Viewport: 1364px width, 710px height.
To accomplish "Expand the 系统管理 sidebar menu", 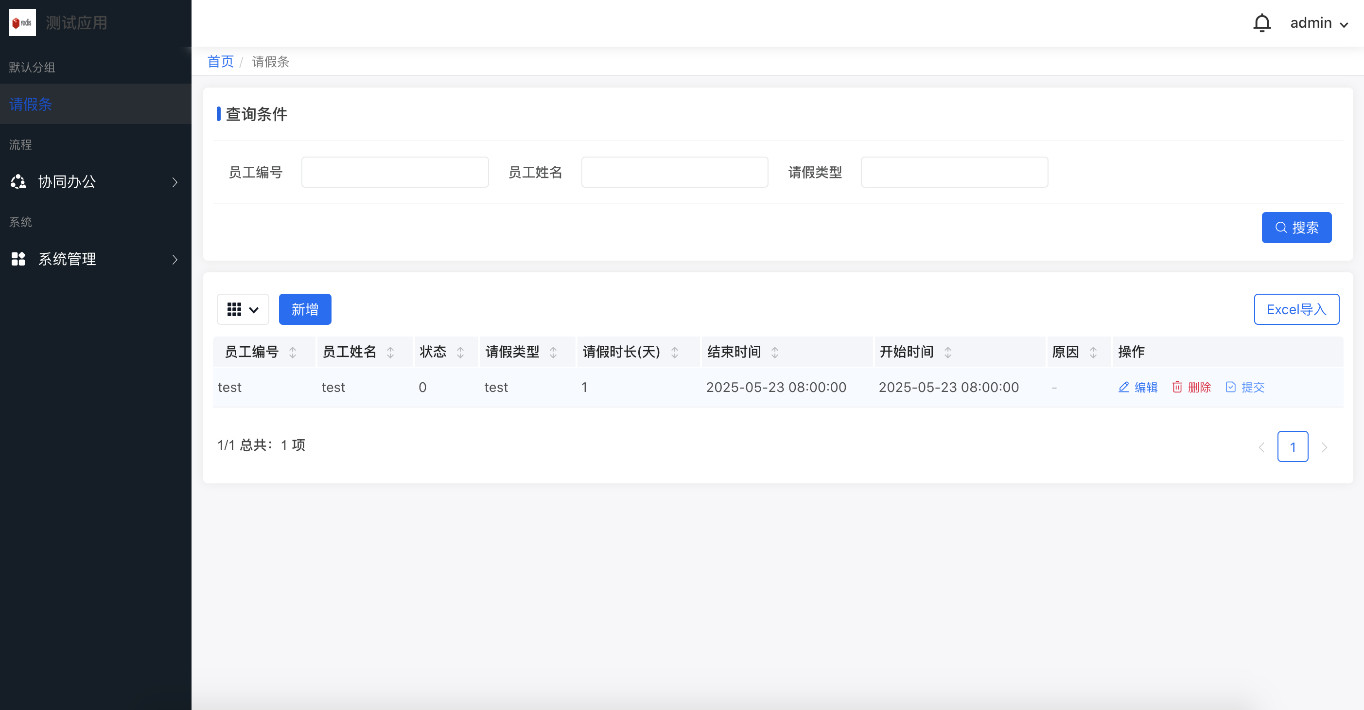I will [x=95, y=259].
